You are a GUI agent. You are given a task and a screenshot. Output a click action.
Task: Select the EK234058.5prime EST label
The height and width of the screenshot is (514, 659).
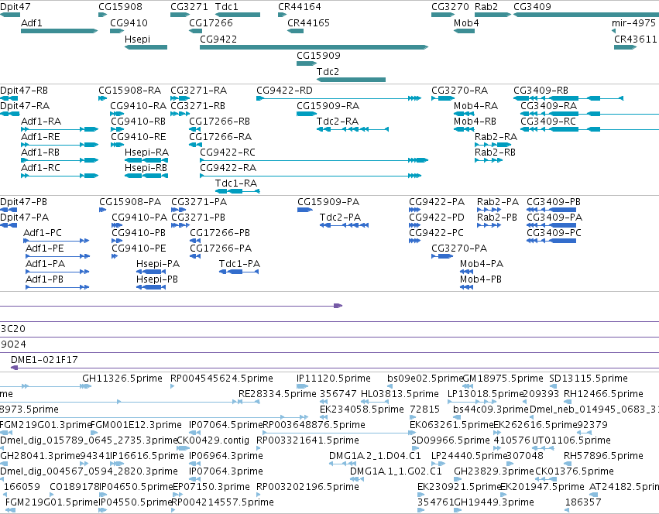tap(362, 409)
